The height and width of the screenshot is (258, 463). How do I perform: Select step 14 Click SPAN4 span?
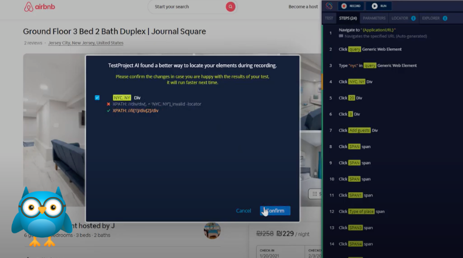[393, 244]
